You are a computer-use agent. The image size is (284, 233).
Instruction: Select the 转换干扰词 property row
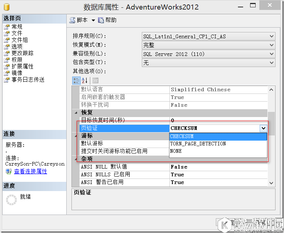point(125,105)
